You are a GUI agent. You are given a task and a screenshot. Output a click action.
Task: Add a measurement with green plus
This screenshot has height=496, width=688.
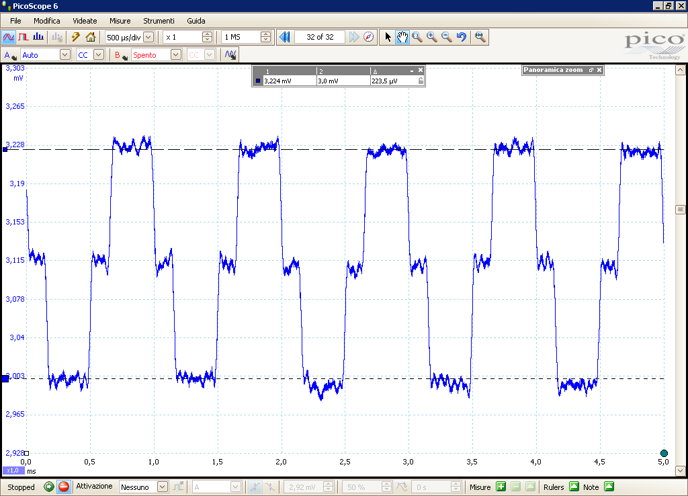[x=501, y=487]
